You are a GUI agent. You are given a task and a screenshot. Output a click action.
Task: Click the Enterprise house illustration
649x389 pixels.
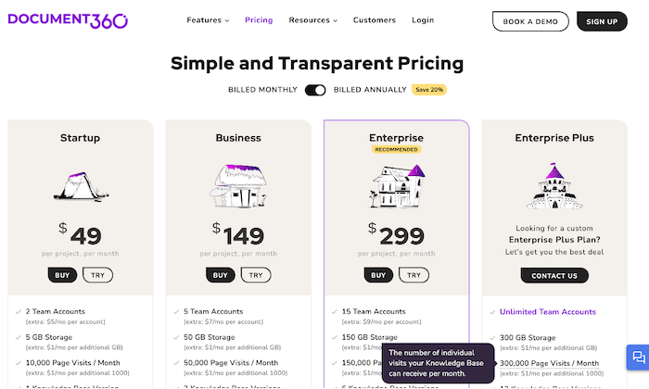(x=397, y=186)
